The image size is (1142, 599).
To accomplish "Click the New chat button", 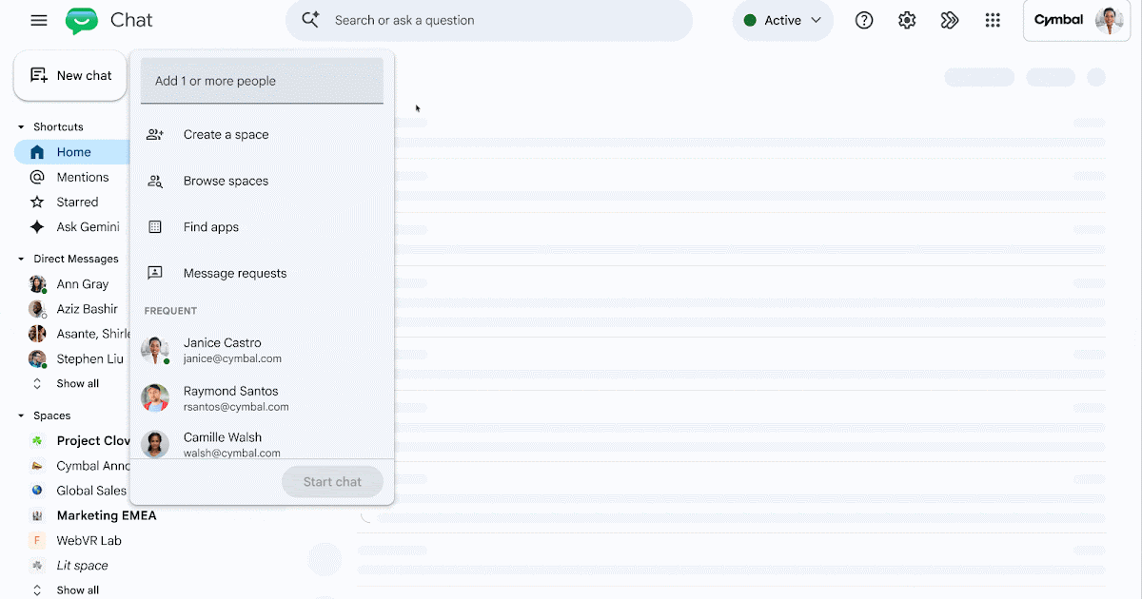I will 70,76.
